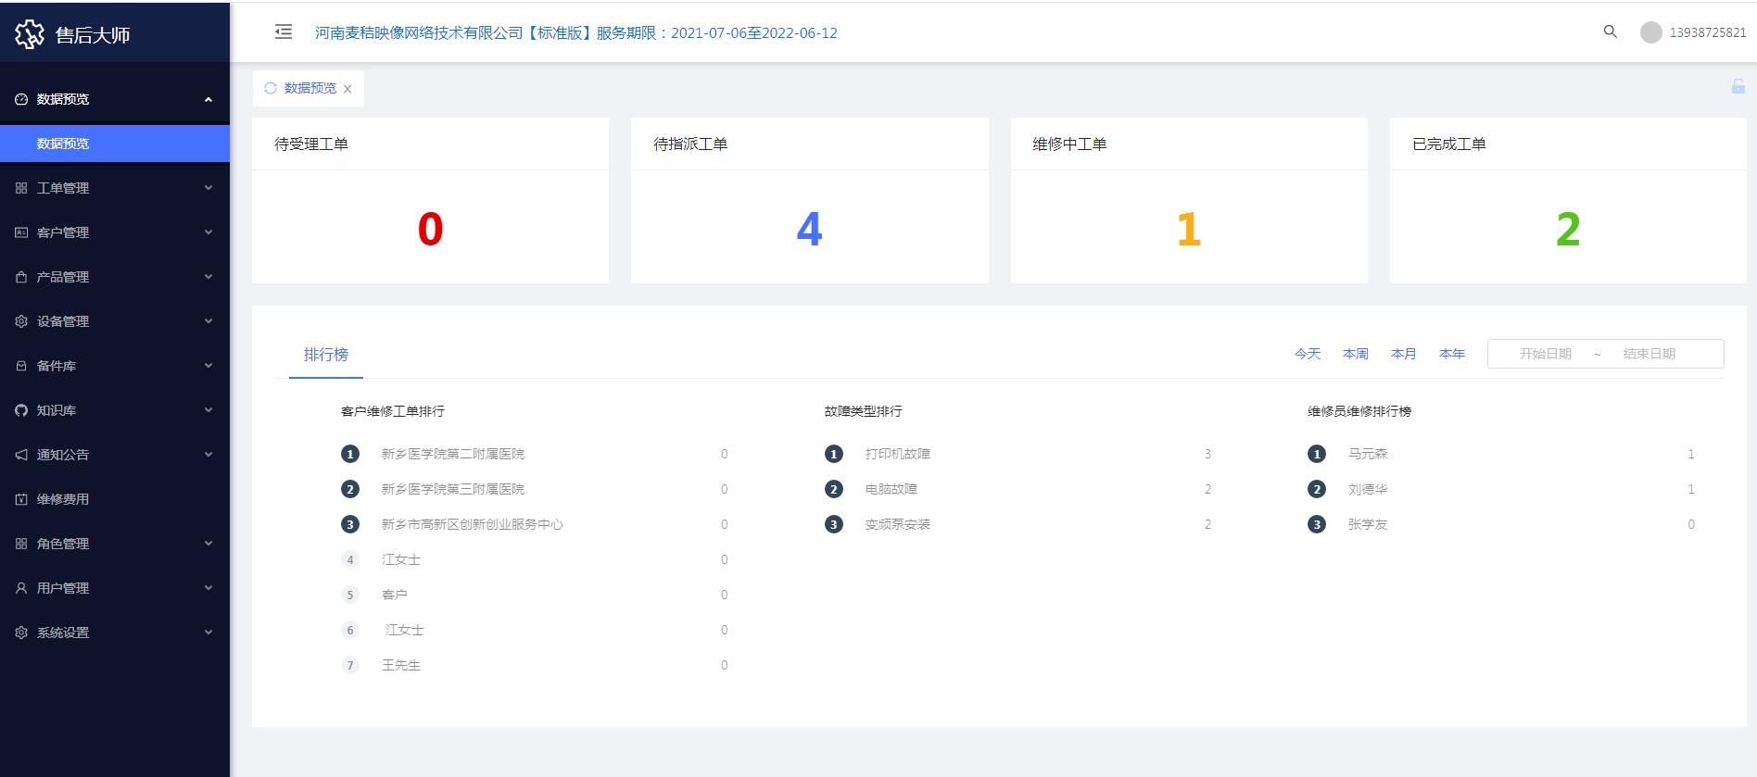Click the refresh icon on 数据预览 tab
The width and height of the screenshot is (1757, 777).
271,88
